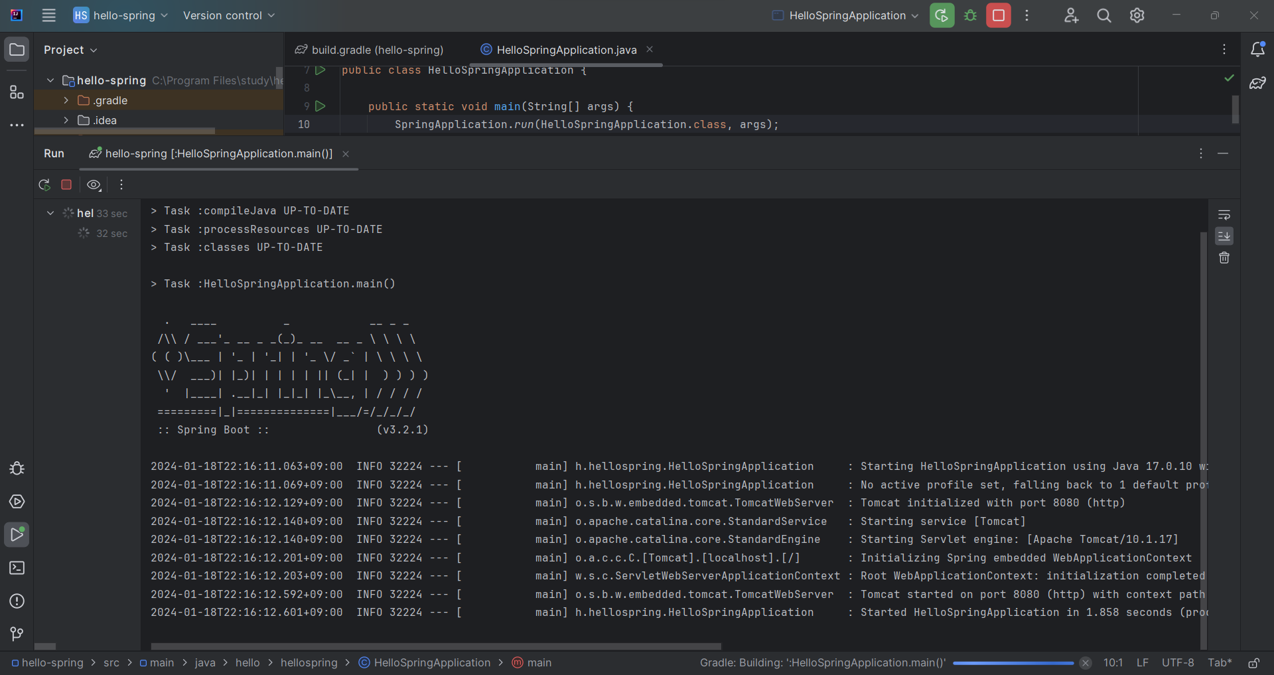Open Notifications bell icon
1274x675 pixels.
(x=1257, y=49)
